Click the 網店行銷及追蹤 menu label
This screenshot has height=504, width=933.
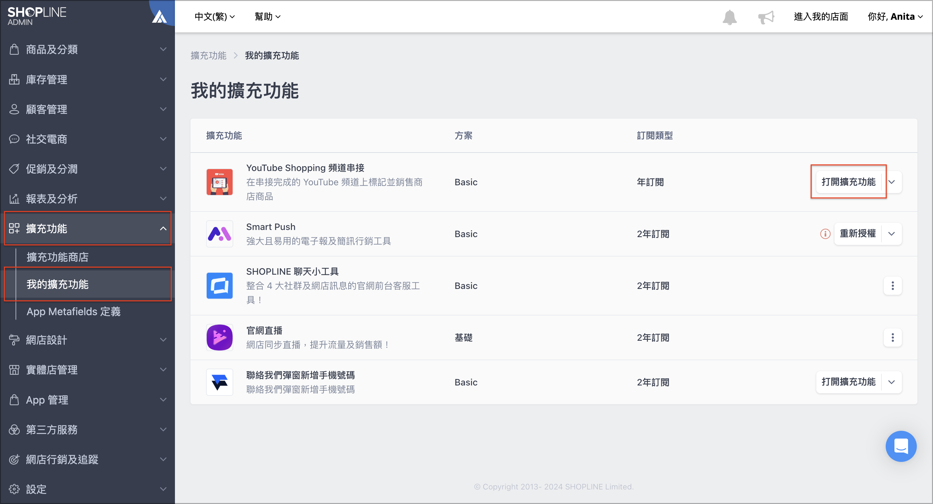pyautogui.click(x=62, y=460)
